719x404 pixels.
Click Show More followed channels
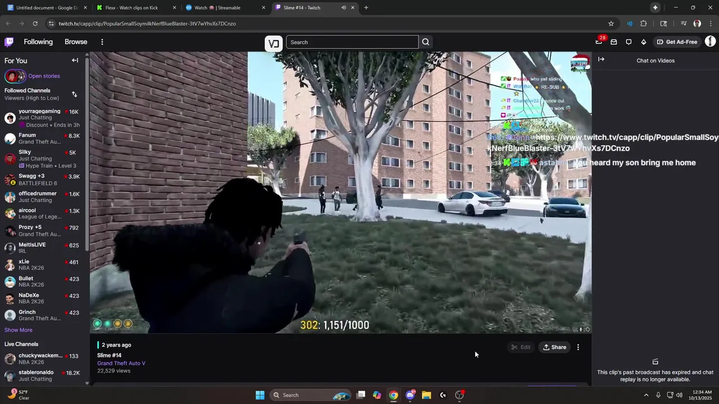pyautogui.click(x=19, y=330)
